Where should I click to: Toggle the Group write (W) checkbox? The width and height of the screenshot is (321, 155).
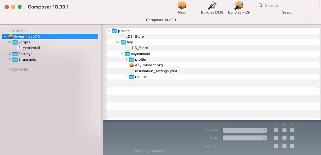coord(284,138)
